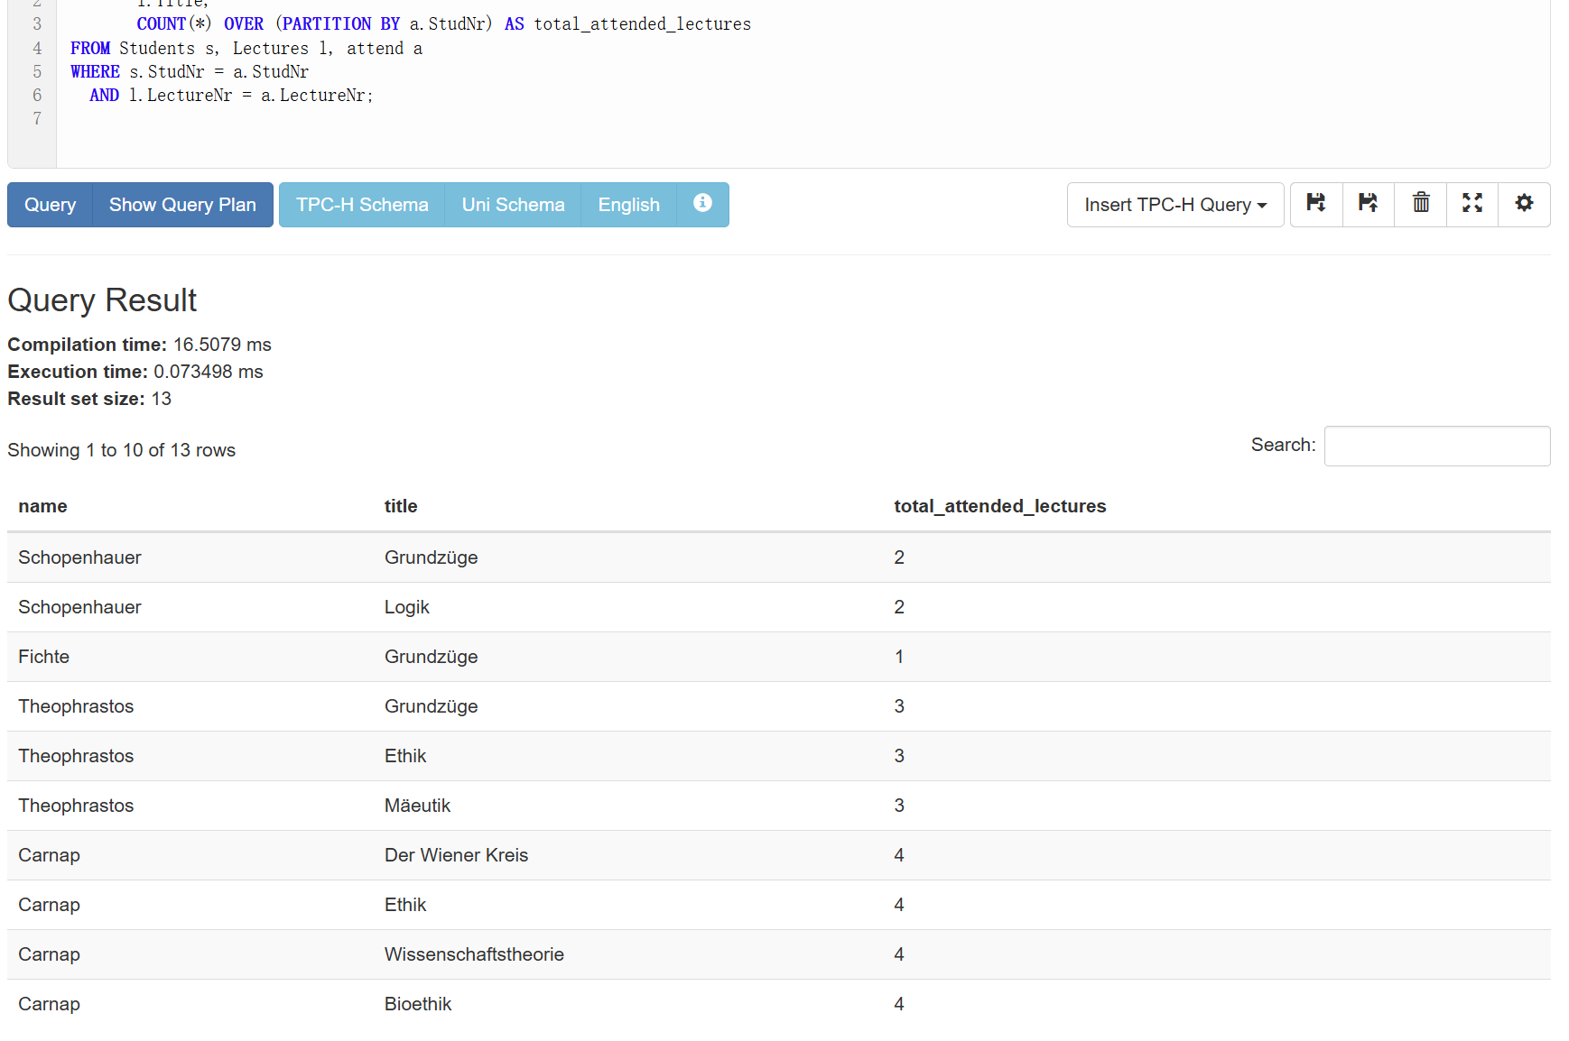The image size is (1569, 1041).
Task: Toggle fullscreen editor with the expand icon
Action: [1472, 204]
